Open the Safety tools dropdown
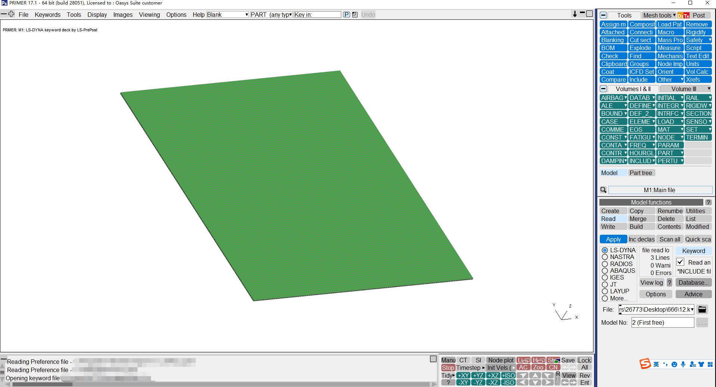 coord(698,40)
